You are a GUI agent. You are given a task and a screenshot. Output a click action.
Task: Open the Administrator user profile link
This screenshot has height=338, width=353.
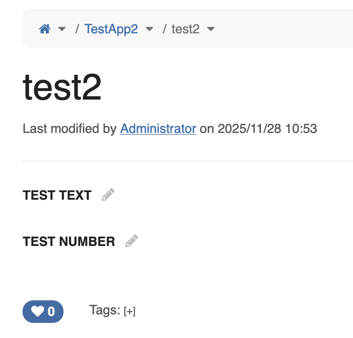pos(158,129)
